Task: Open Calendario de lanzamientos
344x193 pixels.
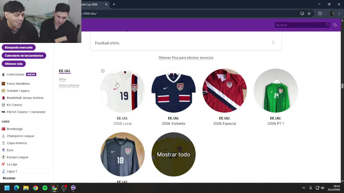Action: 24,55
